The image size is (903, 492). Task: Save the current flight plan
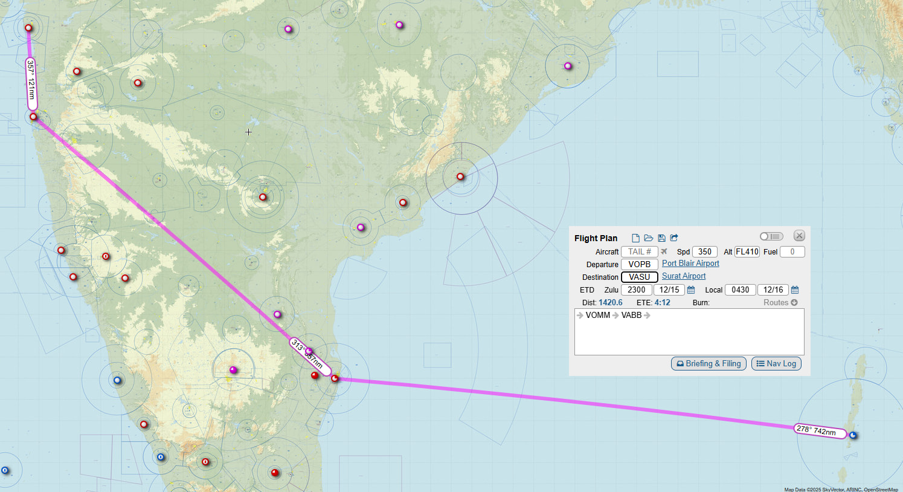661,238
